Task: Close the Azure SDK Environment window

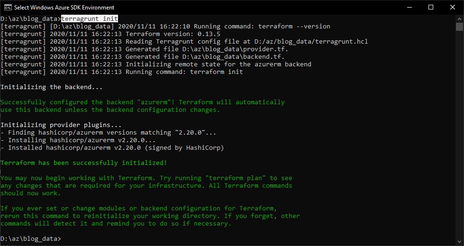Action: [x=453, y=8]
